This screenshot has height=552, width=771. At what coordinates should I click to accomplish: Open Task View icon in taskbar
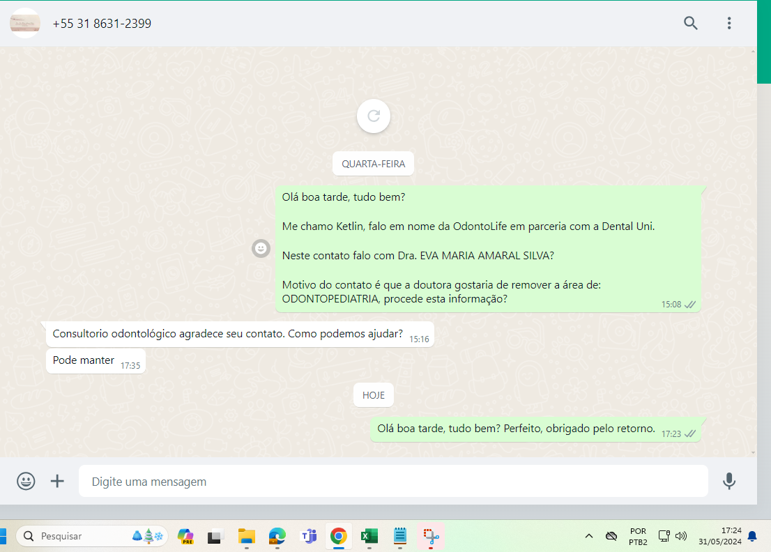click(x=215, y=536)
